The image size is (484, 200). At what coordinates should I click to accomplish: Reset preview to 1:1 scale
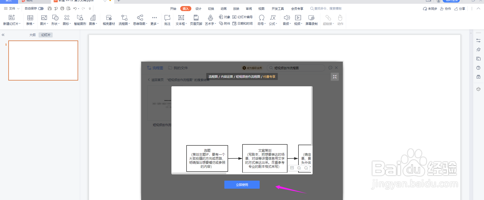coord(292,168)
